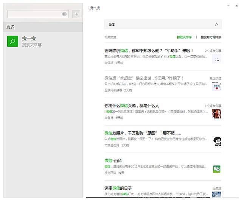Open article 爸妈想玩微信，你却不知怎么教
This screenshot has height=201, width=242.
[149, 50]
